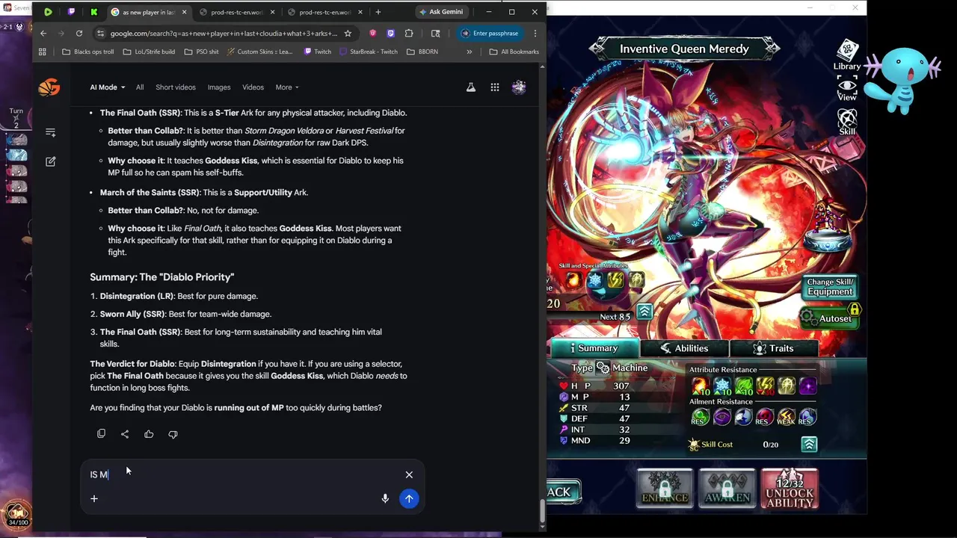Screen dimensions: 957x538
Task: Click the microphone voice input icon
Action: coord(385,498)
